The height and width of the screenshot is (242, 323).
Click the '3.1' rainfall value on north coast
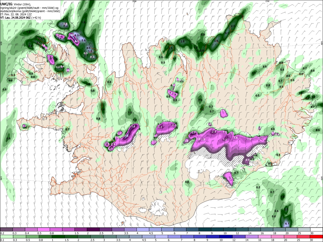[x=227, y=33]
